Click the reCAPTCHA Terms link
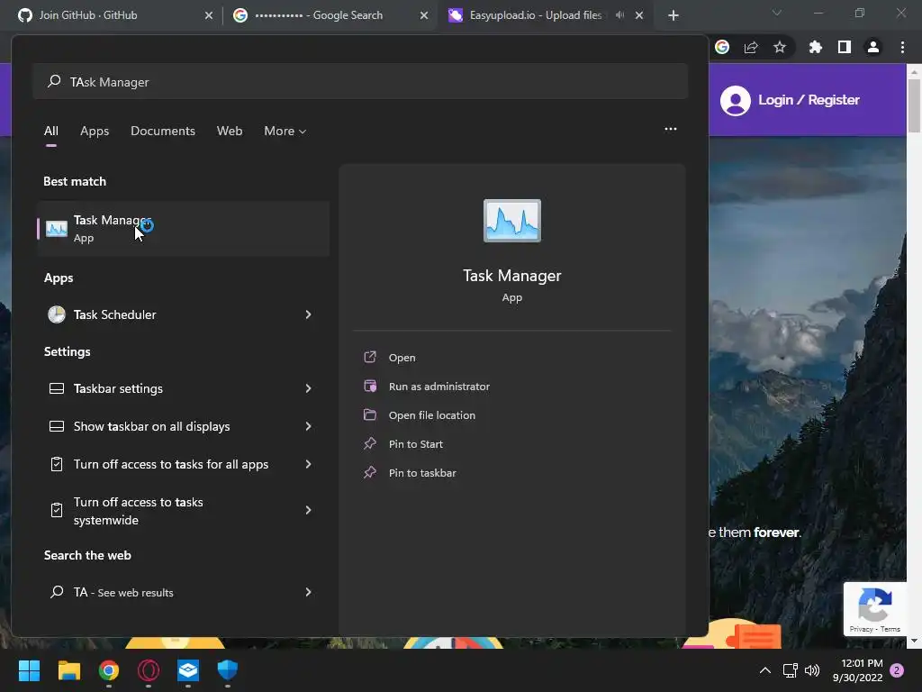This screenshot has width=922, height=692. pos(890,629)
